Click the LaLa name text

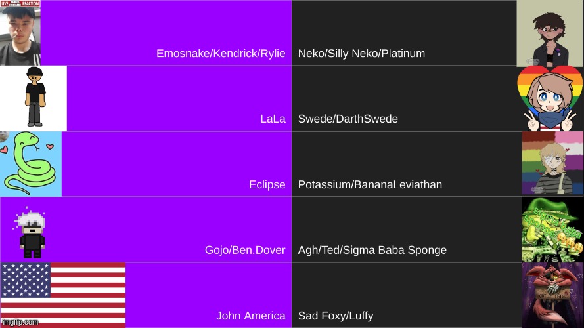click(x=273, y=119)
